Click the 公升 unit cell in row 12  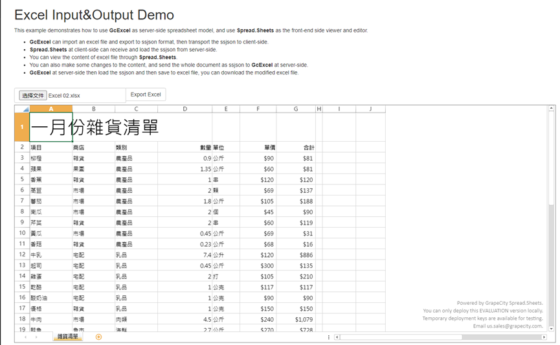[x=226, y=254]
